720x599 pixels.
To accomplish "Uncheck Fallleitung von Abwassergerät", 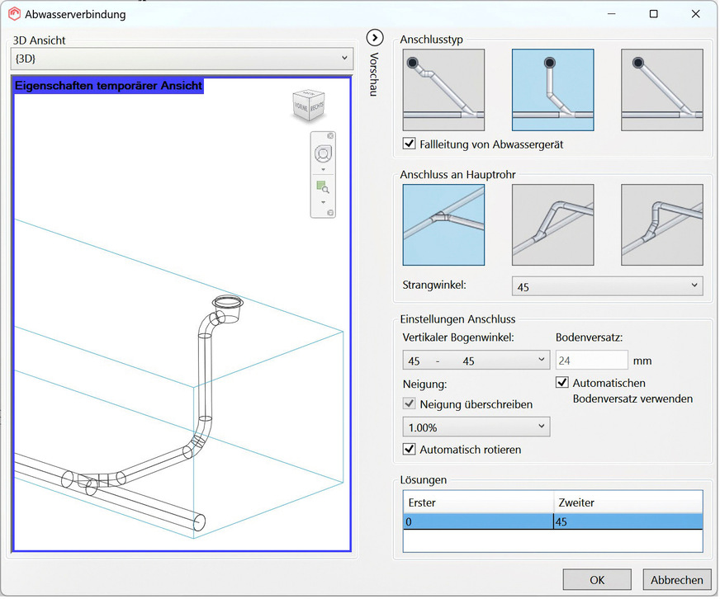I will (x=410, y=144).
